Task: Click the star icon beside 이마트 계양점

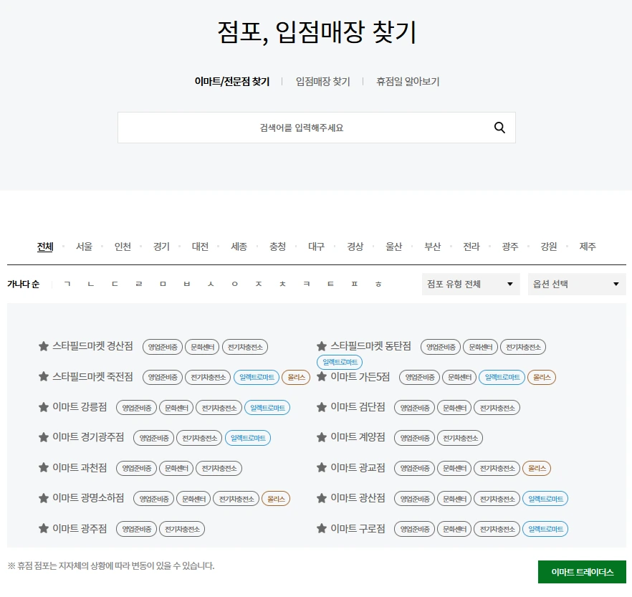Action: (322, 438)
